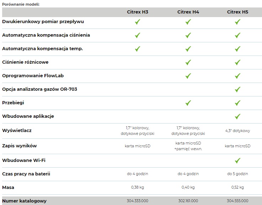Click the checkmark in Wbudowane aplikacje row
The width and height of the screenshot is (262, 205).
click(x=237, y=116)
